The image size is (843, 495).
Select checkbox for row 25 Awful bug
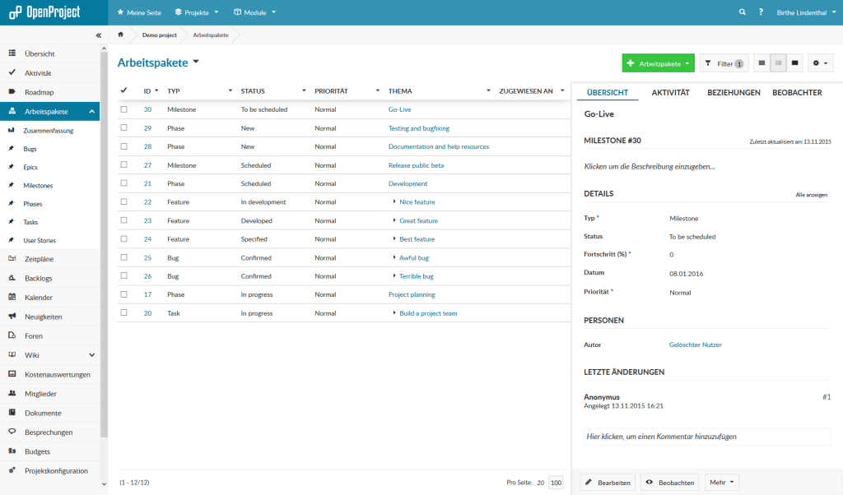click(x=124, y=257)
